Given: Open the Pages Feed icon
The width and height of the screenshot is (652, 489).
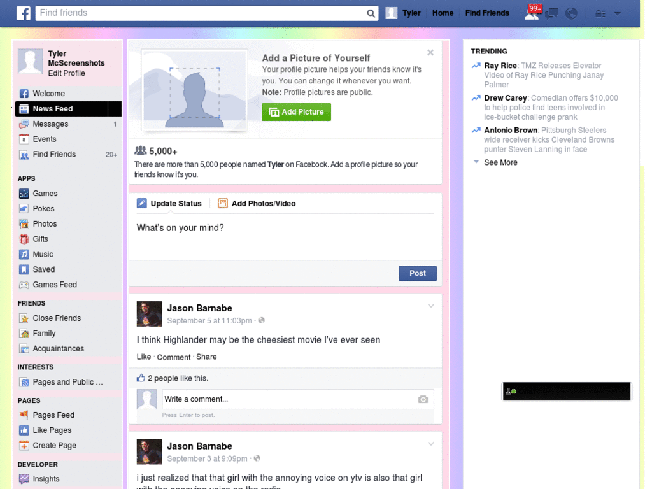Looking at the screenshot, I should pos(24,415).
